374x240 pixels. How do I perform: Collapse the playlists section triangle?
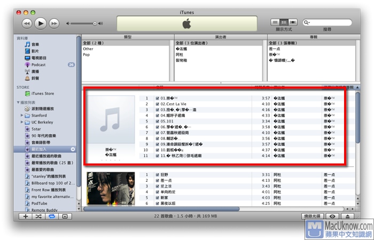18,102
